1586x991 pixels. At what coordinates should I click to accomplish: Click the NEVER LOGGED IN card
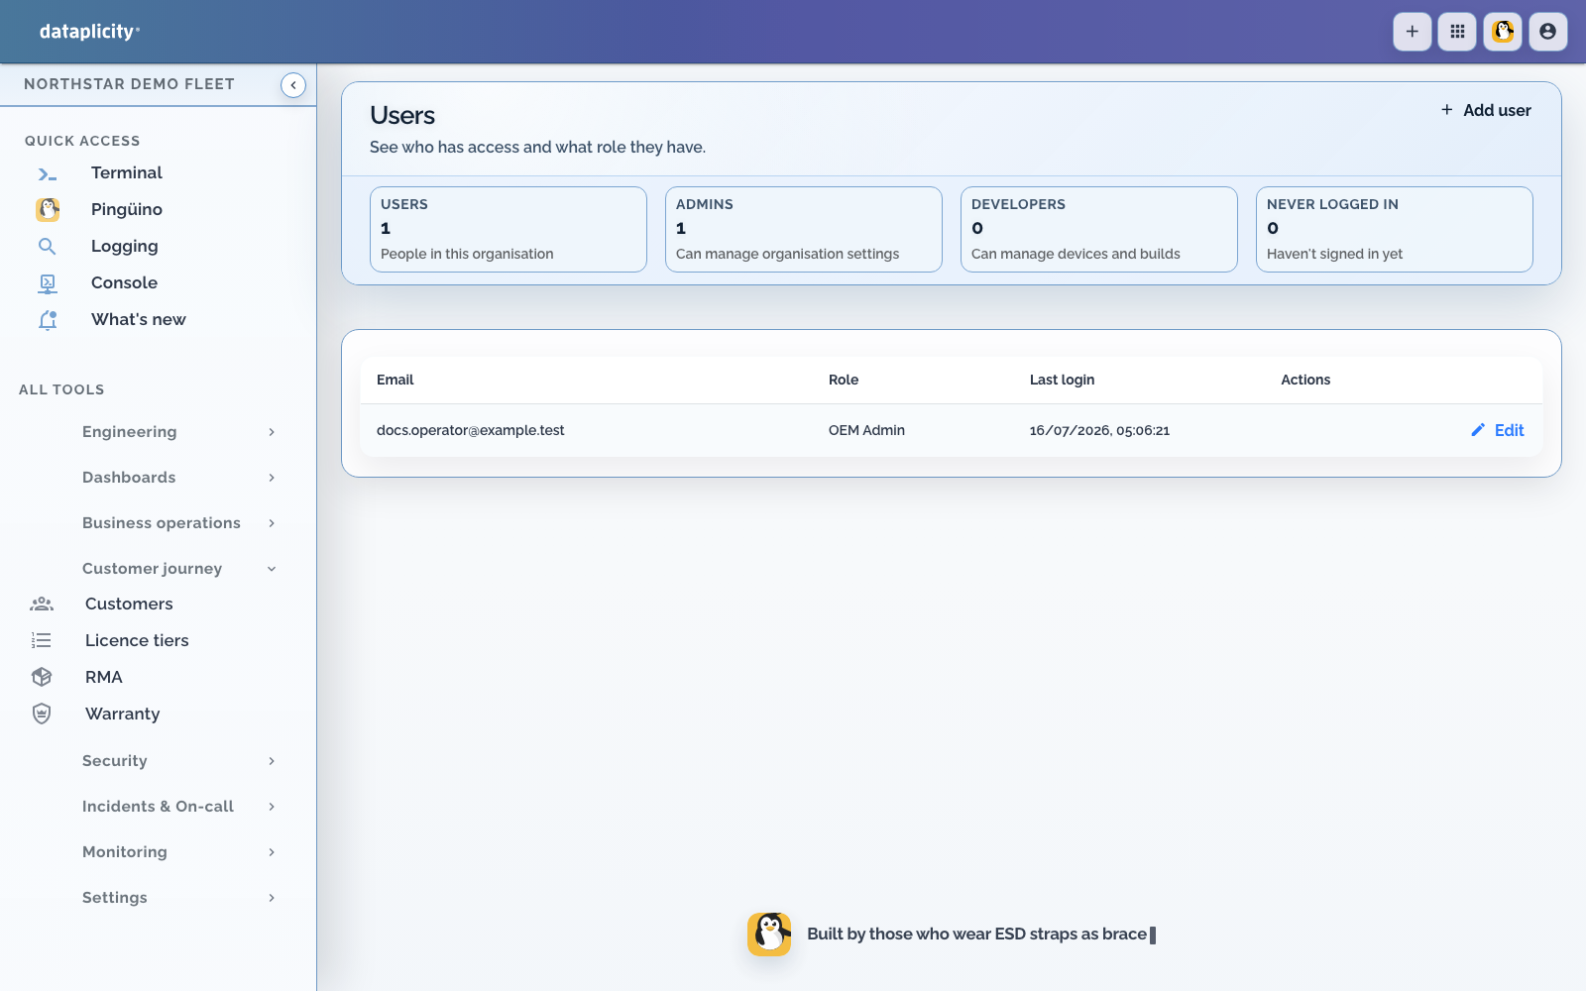pos(1395,229)
